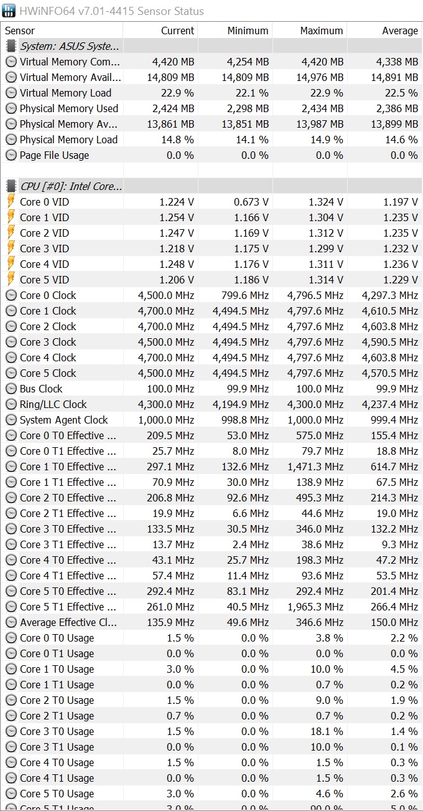Click the CPU chip icon beside CPU [#0]
This screenshot has width=423, height=811.
pyautogui.click(x=11, y=186)
